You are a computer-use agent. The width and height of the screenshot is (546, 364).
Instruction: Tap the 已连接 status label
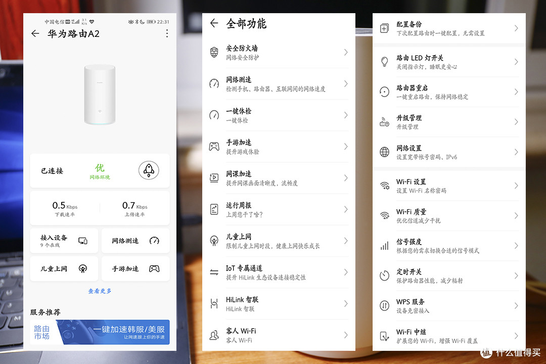(52, 171)
